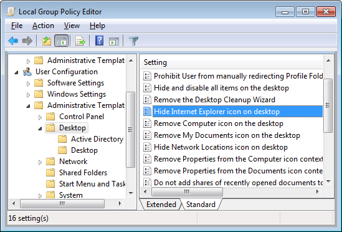Viewport: 342px width, 232px height.
Task: Go up one level with folder-arrow icon
Action: (x=47, y=41)
